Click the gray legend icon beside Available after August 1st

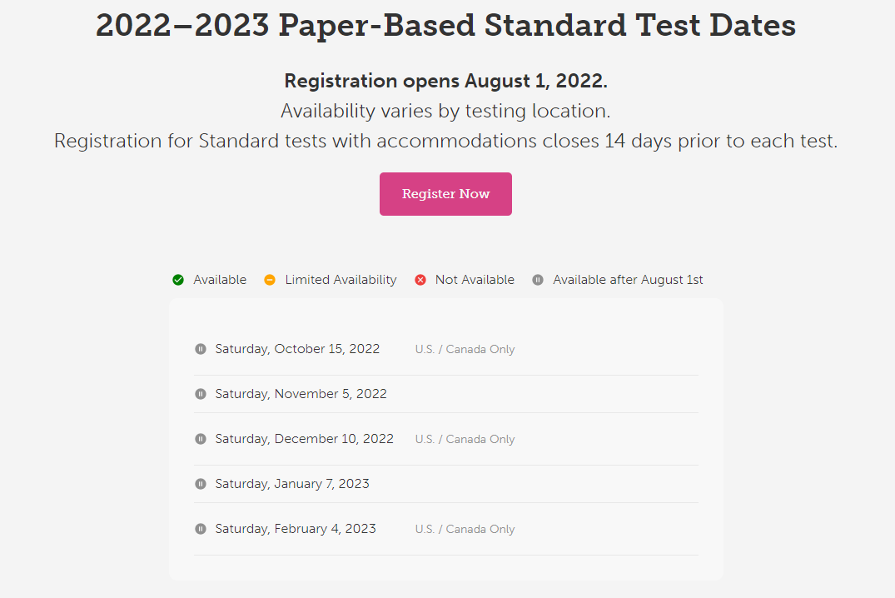[538, 280]
